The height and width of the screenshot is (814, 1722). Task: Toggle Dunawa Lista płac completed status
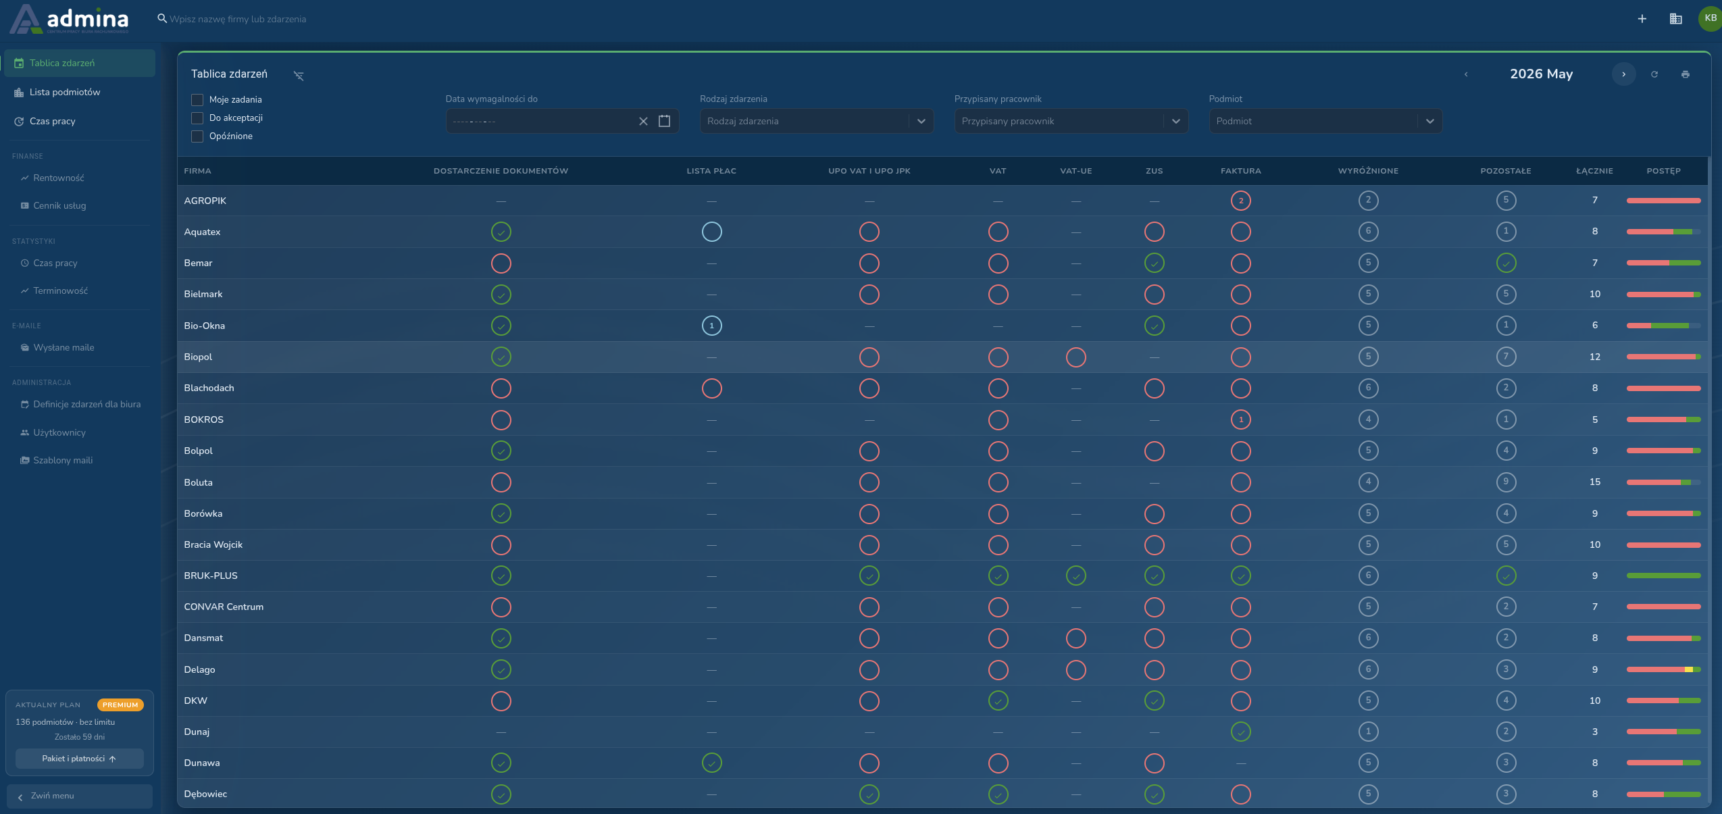click(712, 763)
